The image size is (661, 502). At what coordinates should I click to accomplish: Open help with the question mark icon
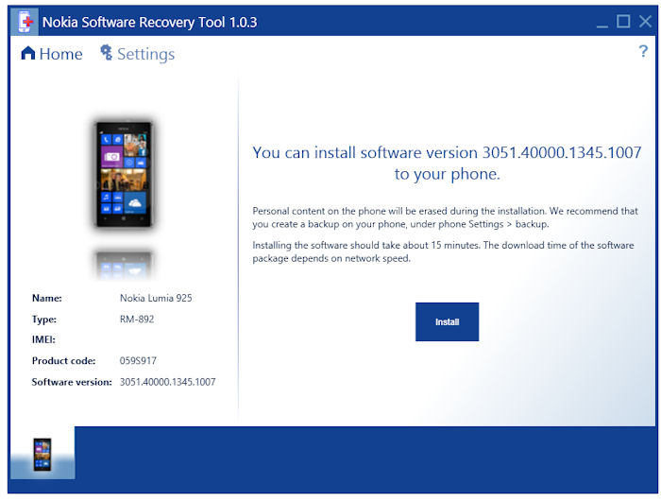click(643, 51)
